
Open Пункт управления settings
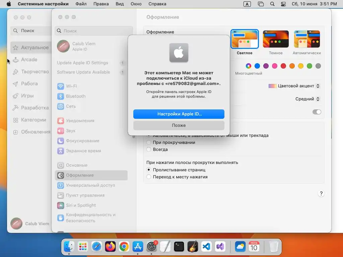click(91, 195)
